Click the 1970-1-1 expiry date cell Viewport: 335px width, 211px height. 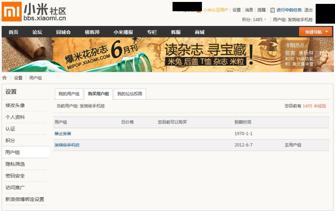point(244,134)
